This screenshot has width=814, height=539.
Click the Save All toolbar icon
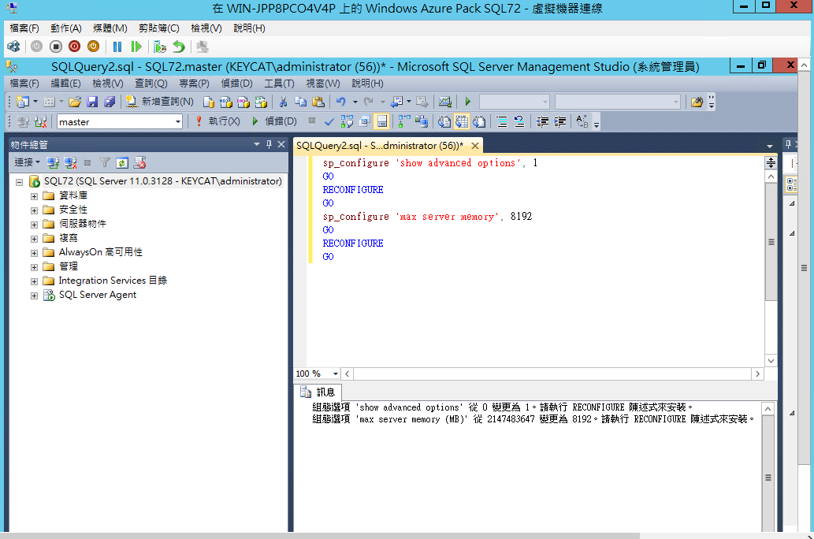tap(110, 102)
